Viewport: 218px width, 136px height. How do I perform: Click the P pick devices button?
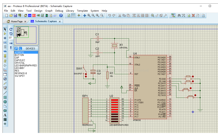click(16, 48)
